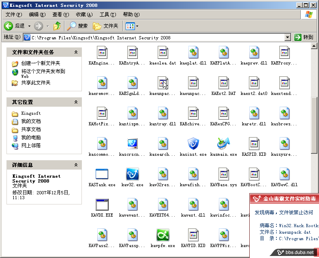Select the kavpfw.exe file icon

point(163,235)
